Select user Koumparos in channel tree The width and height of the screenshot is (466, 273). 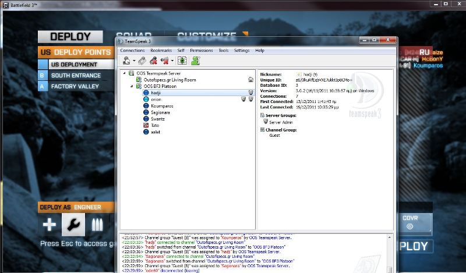point(162,106)
